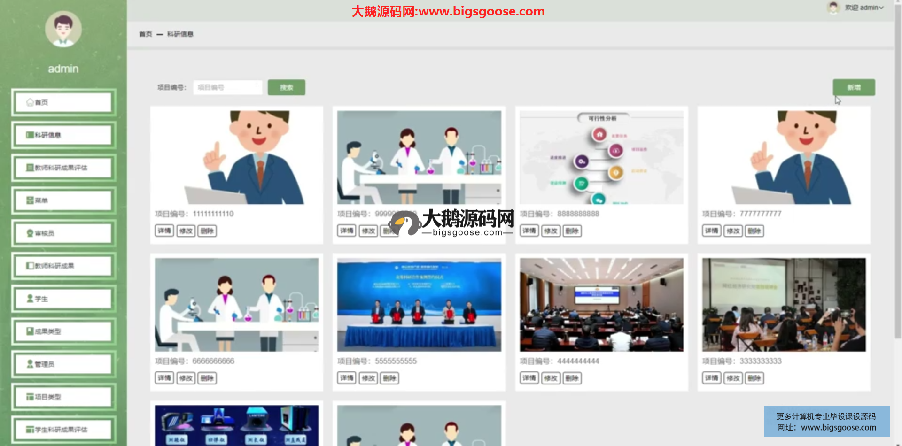Click the 科研信息 sidebar icon
902x446 pixels.
point(30,135)
